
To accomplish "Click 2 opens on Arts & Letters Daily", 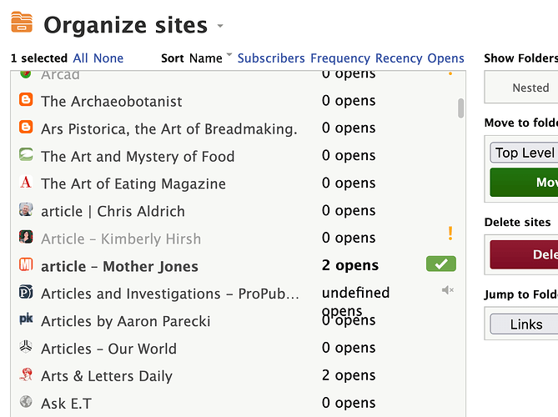I will 349,375.
